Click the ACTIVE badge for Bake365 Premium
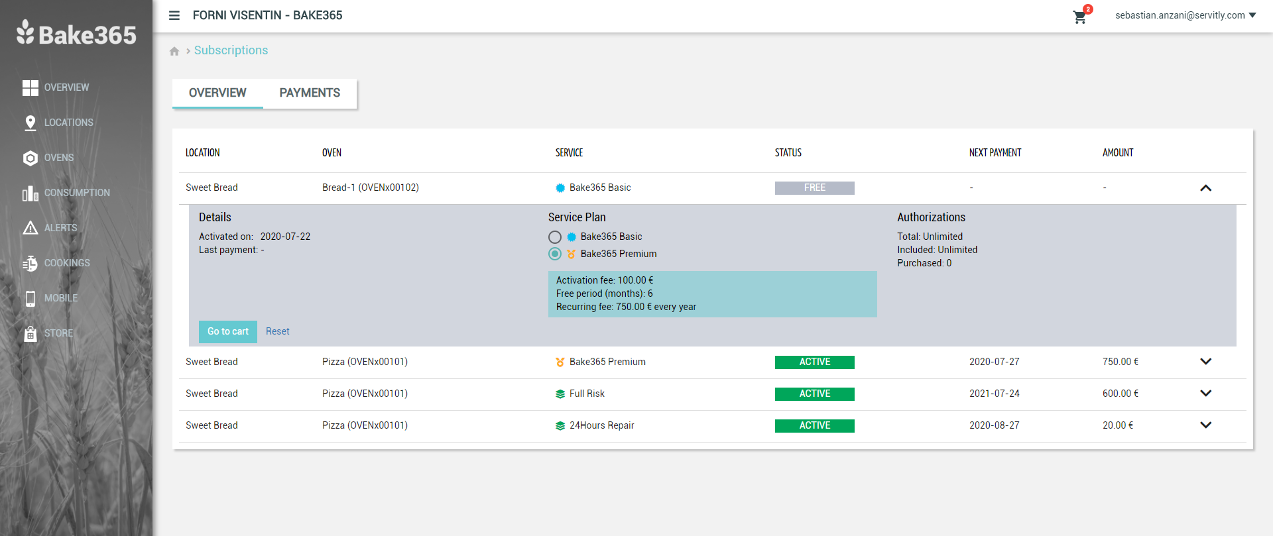Image resolution: width=1273 pixels, height=536 pixels. [x=815, y=362]
